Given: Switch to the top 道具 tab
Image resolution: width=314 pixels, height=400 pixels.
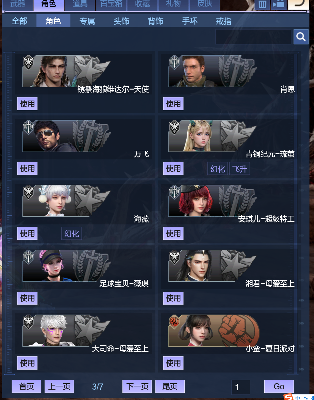Looking at the screenshot, I should coord(80,4).
